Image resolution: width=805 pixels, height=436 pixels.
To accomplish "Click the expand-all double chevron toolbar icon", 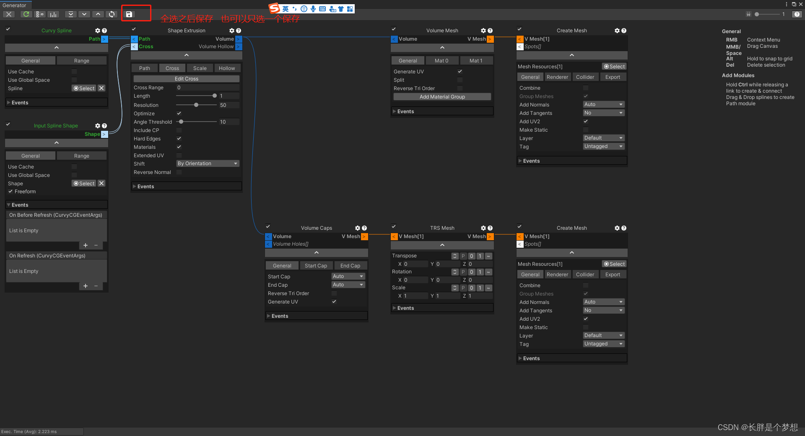I will (x=70, y=14).
